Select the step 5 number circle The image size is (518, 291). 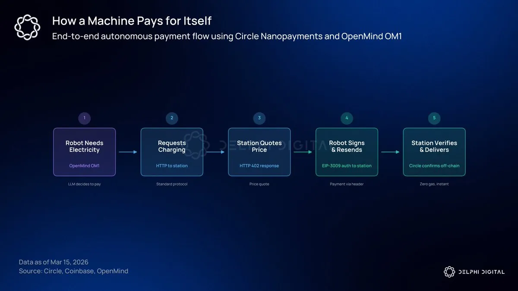[x=434, y=118]
